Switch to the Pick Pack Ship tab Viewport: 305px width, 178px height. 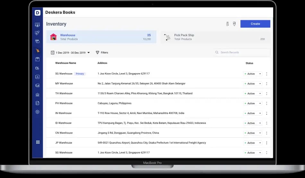(215, 37)
